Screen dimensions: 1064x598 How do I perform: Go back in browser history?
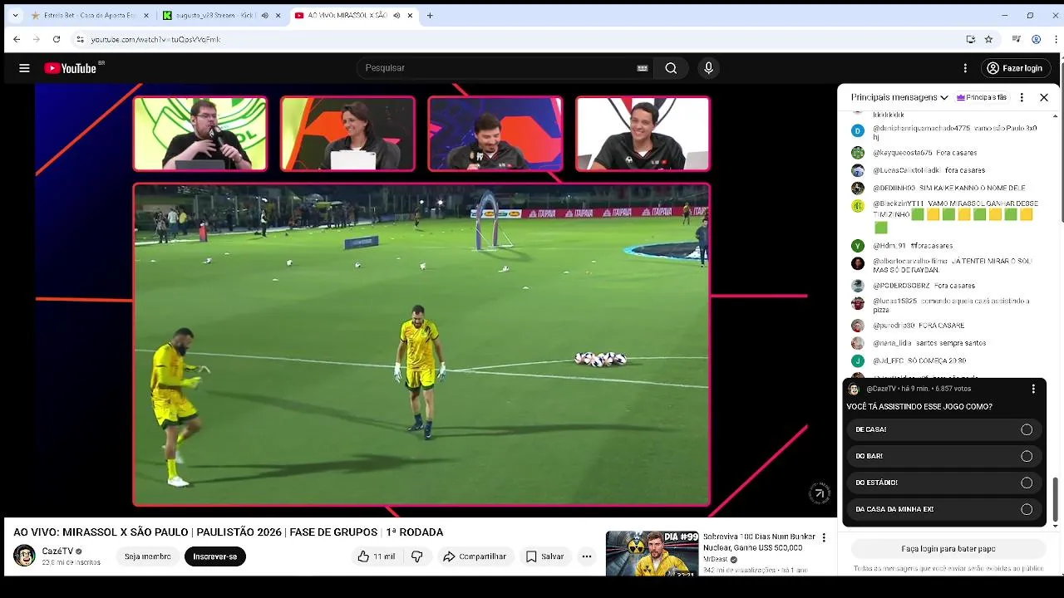(17, 39)
